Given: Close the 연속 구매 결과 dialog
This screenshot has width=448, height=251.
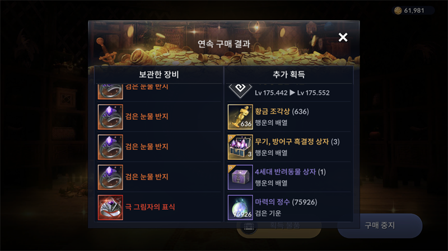Looking at the screenshot, I should 343,37.
